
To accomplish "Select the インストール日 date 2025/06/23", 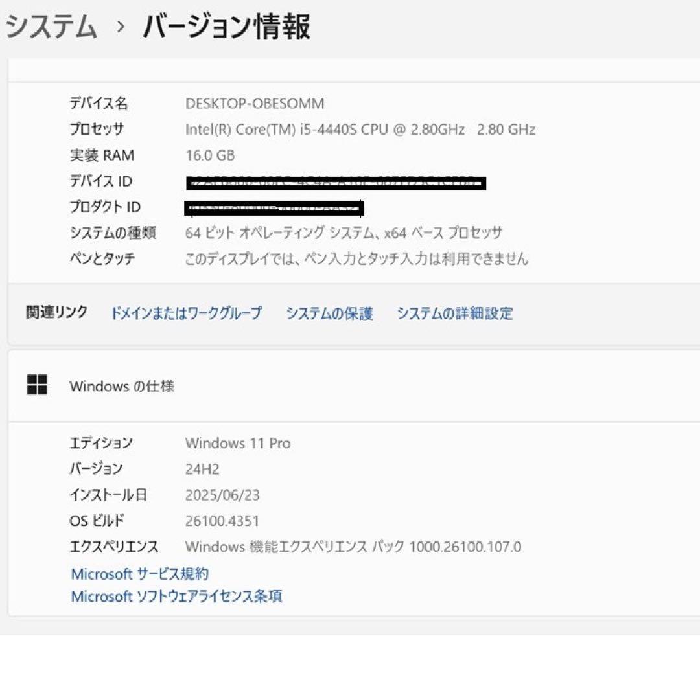I will 224,495.
